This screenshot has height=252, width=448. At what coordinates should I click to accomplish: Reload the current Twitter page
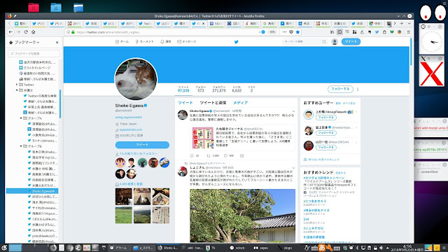[26, 32]
